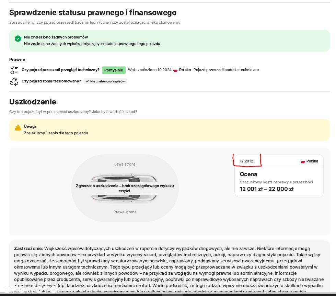Click the Polish flag in damage card

pyautogui.click(x=303, y=161)
